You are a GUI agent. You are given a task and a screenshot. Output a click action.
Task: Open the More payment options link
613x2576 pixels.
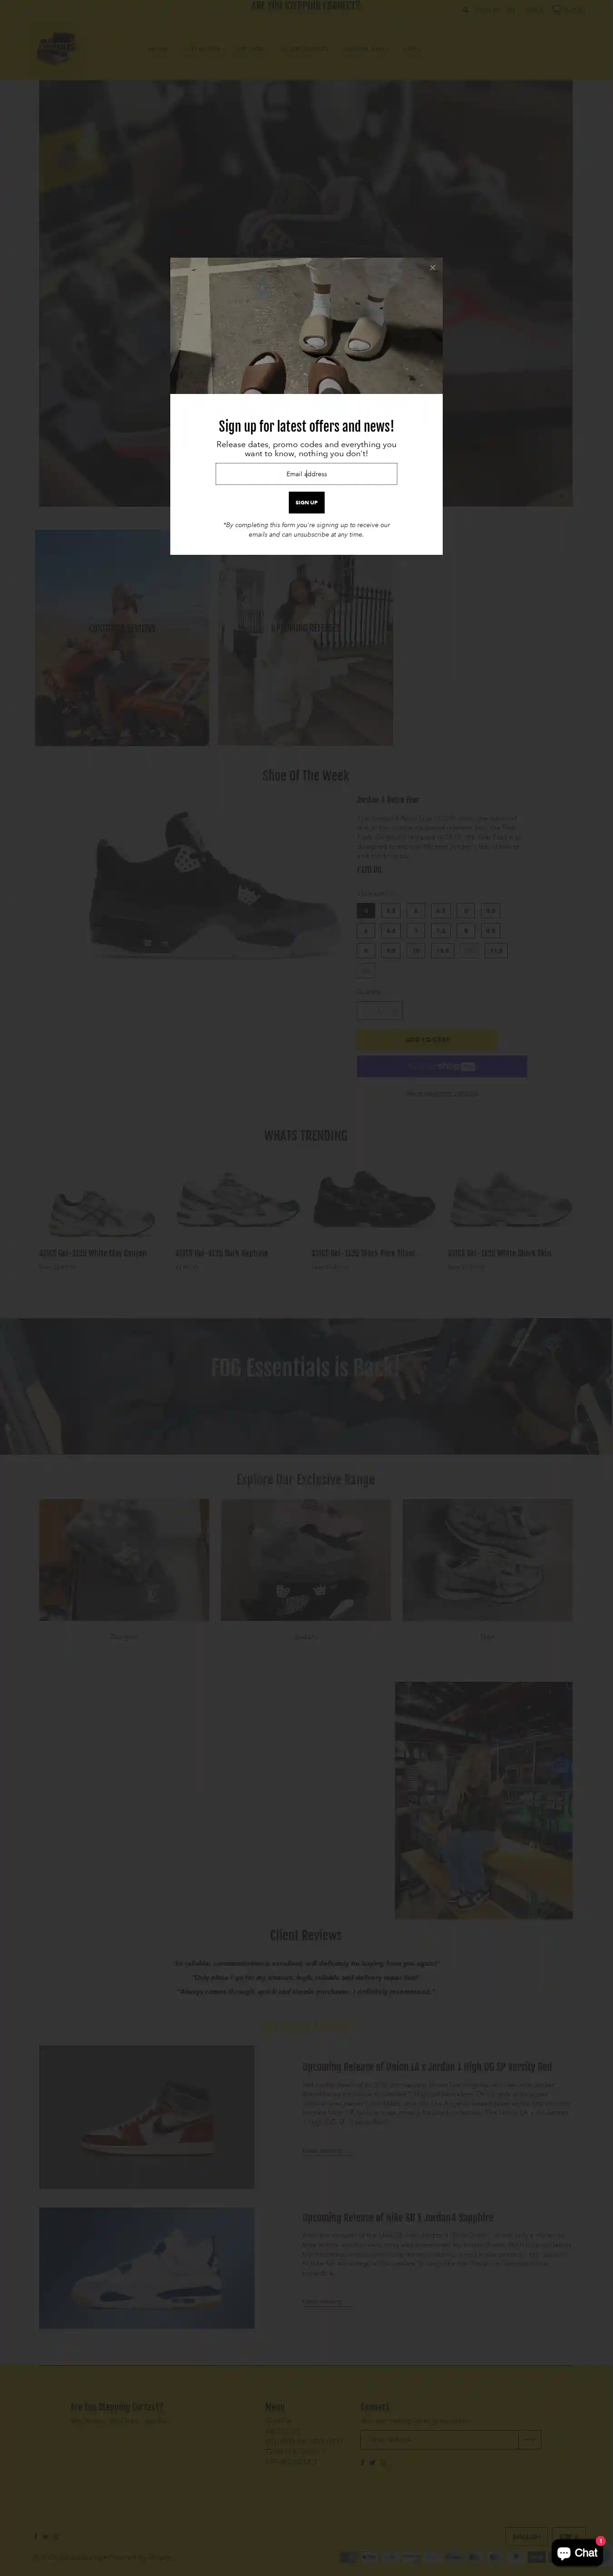pyautogui.click(x=442, y=1093)
